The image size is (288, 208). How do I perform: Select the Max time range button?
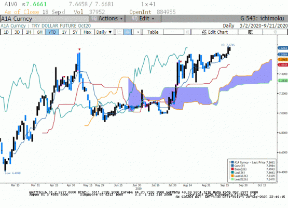tap(87, 32)
